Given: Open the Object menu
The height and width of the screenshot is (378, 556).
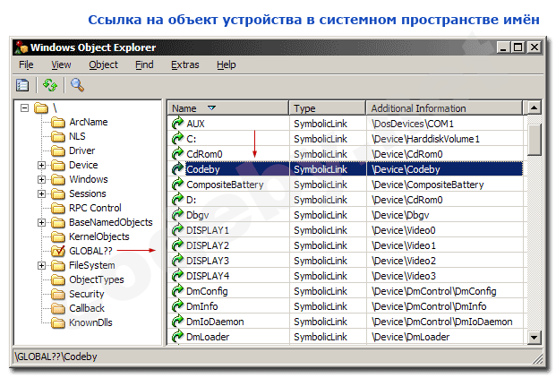Looking at the screenshot, I should (103, 64).
